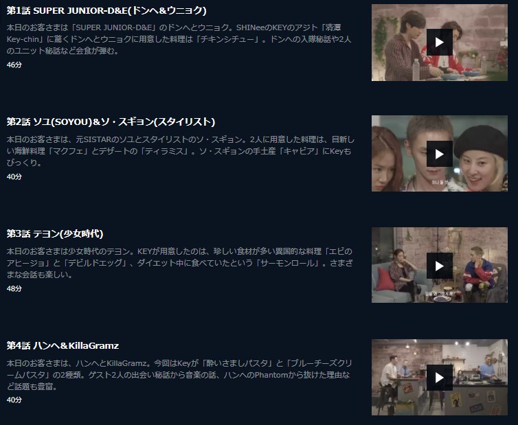
Task: Play episode 2 SOYOU video
Action: pyautogui.click(x=440, y=154)
